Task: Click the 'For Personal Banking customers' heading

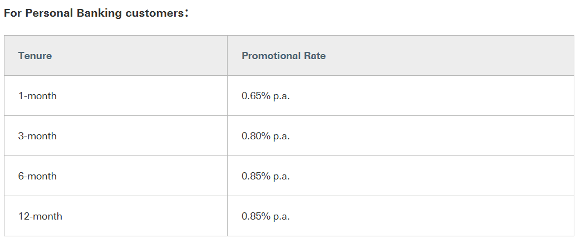Action: click(x=96, y=13)
